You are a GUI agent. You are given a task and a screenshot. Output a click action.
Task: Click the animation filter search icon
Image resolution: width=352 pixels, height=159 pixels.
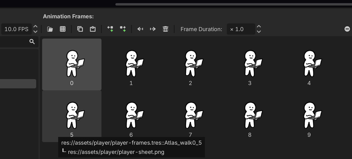(x=32, y=42)
